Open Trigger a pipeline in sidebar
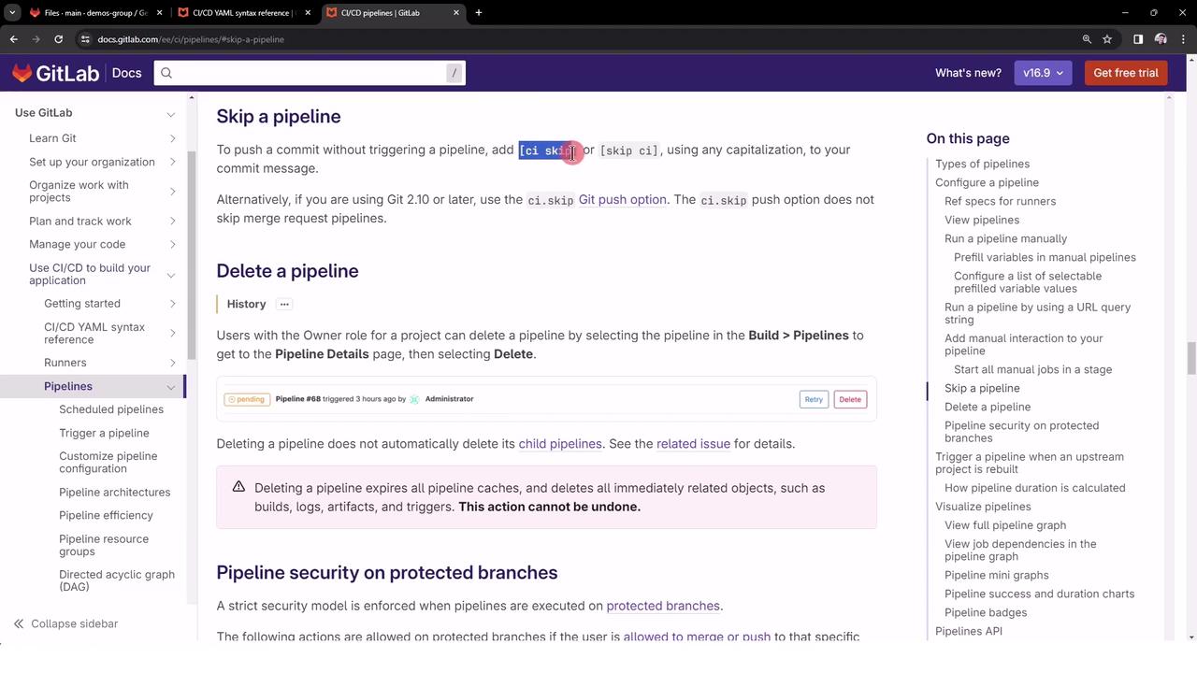The width and height of the screenshot is (1197, 673). click(x=104, y=433)
